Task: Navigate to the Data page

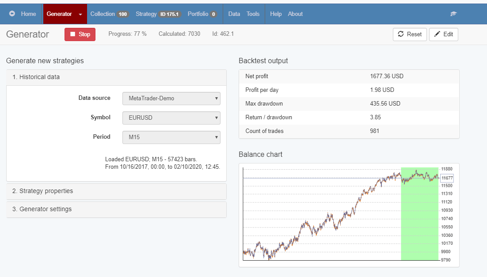Action: 234,14
